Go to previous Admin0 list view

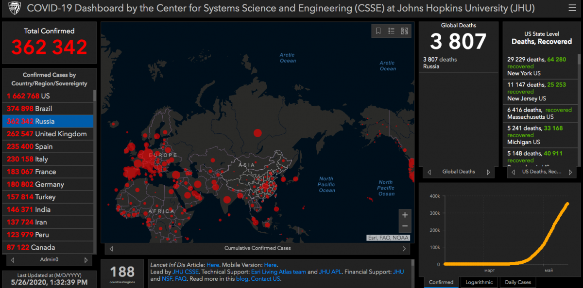tap(13, 260)
